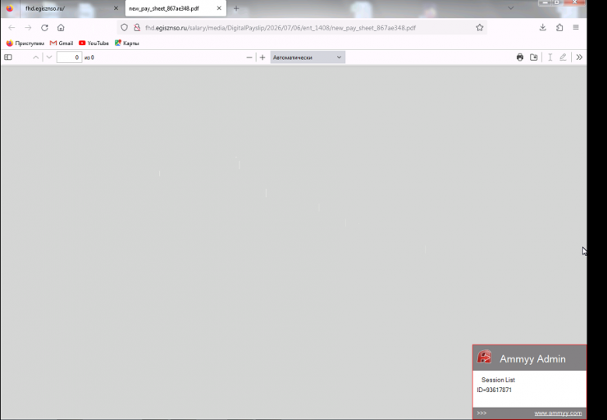Viewport: 607px width, 420px height.
Task: Click the address bar URL
Action: 281,28
